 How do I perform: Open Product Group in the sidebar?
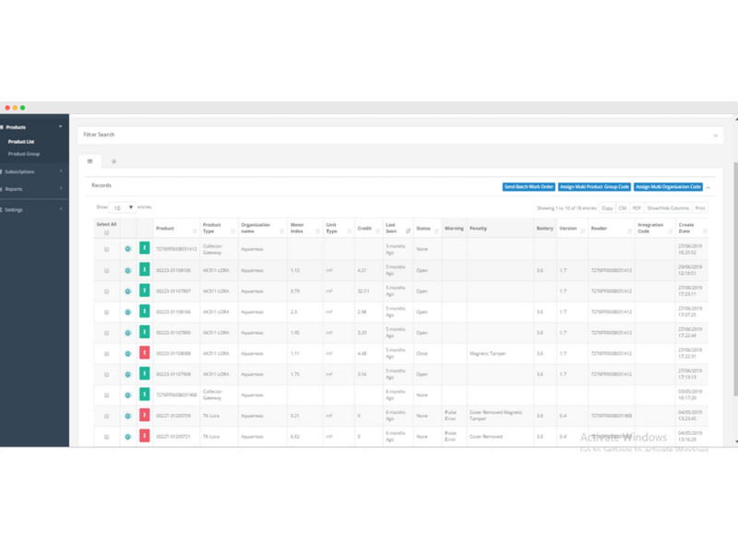tap(24, 154)
